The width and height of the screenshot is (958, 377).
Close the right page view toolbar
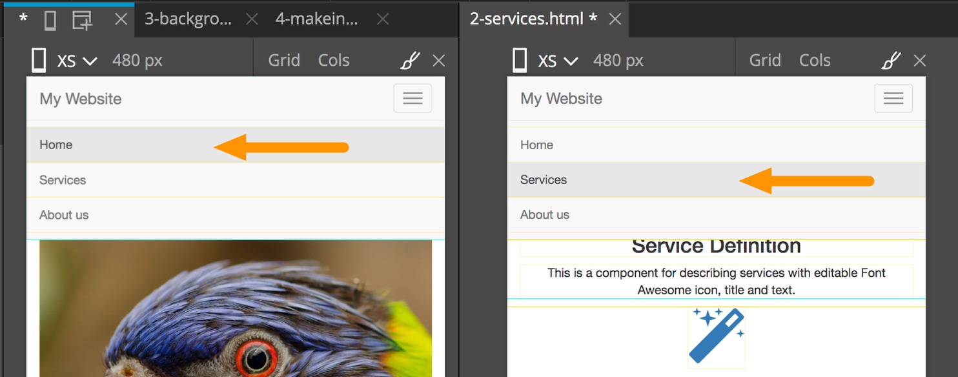point(920,61)
